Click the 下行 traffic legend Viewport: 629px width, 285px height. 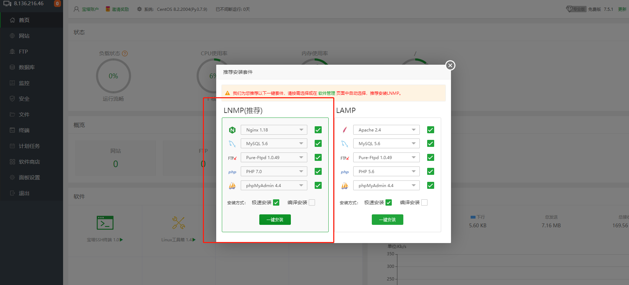click(478, 217)
